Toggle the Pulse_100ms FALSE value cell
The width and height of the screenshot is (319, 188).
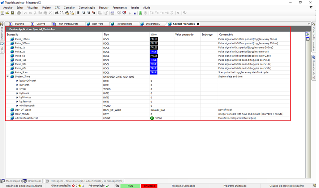click(154, 39)
